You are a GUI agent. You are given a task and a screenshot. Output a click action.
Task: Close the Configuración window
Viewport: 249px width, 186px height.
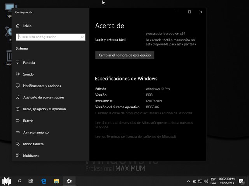tap(201, 12)
